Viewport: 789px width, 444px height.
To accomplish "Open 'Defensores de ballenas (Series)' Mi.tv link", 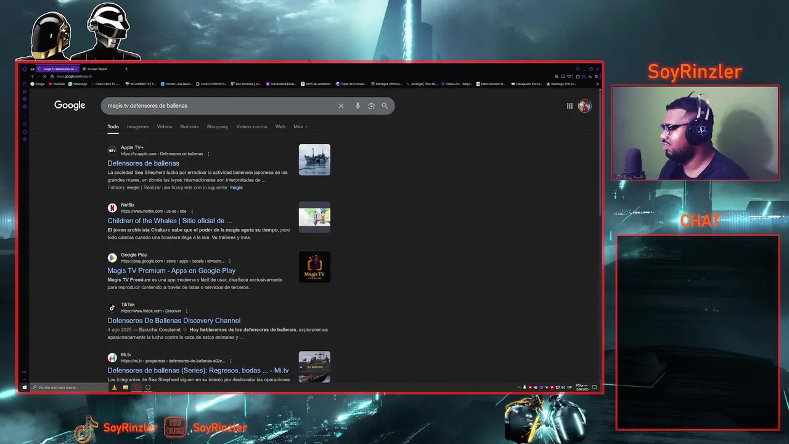I will (x=198, y=371).
